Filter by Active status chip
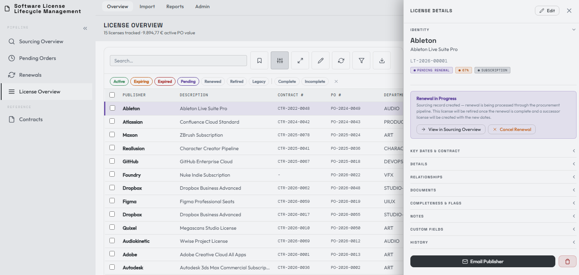The width and height of the screenshot is (579, 275). click(119, 82)
